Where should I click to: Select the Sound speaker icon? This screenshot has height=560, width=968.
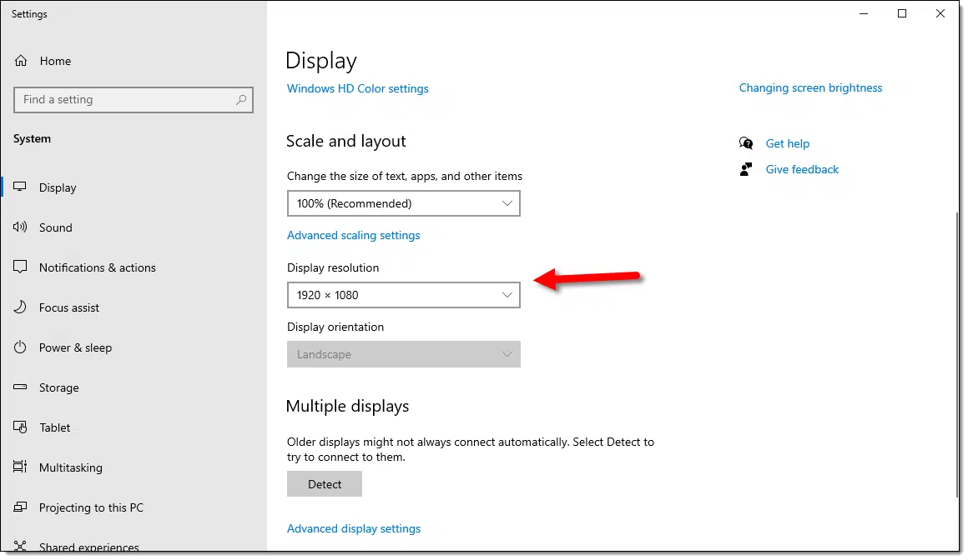point(20,227)
